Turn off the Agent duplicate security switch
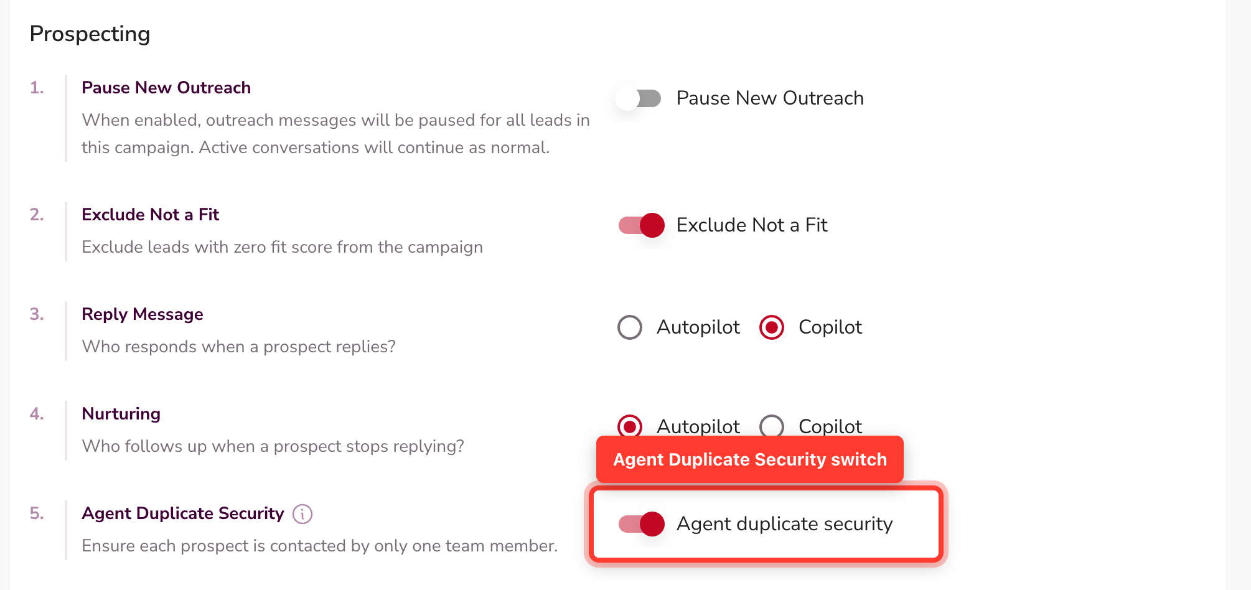The image size is (1251, 590). (641, 524)
